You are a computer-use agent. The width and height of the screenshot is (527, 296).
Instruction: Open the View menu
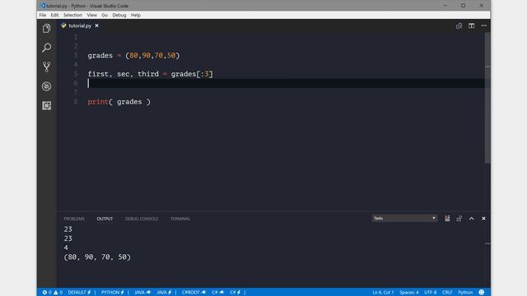(91, 15)
